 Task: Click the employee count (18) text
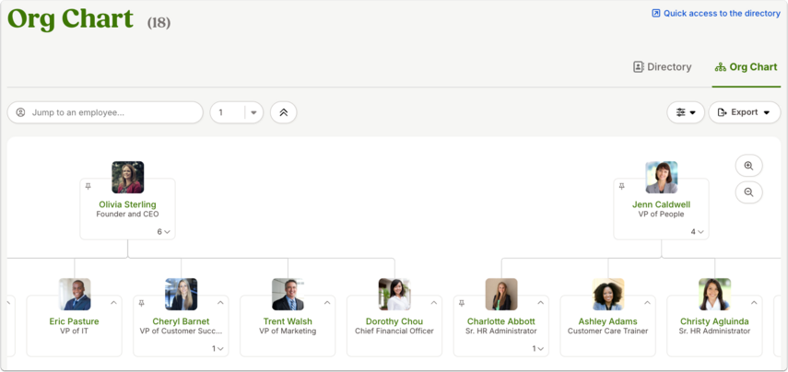(159, 23)
